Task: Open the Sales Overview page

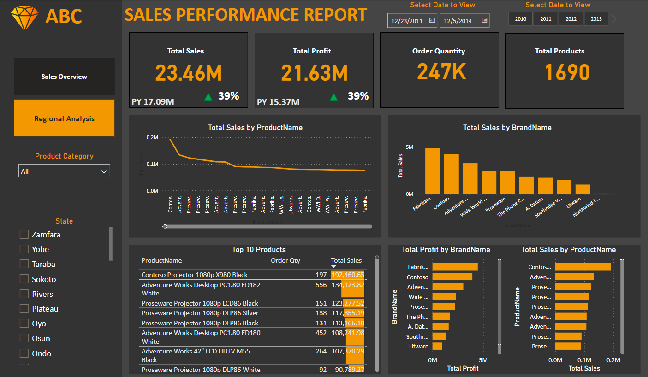Action: coord(64,77)
